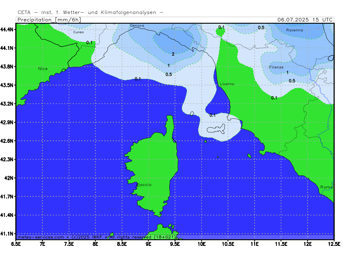Click the 12.5E longitude label
The image size is (350, 263).
click(334, 244)
